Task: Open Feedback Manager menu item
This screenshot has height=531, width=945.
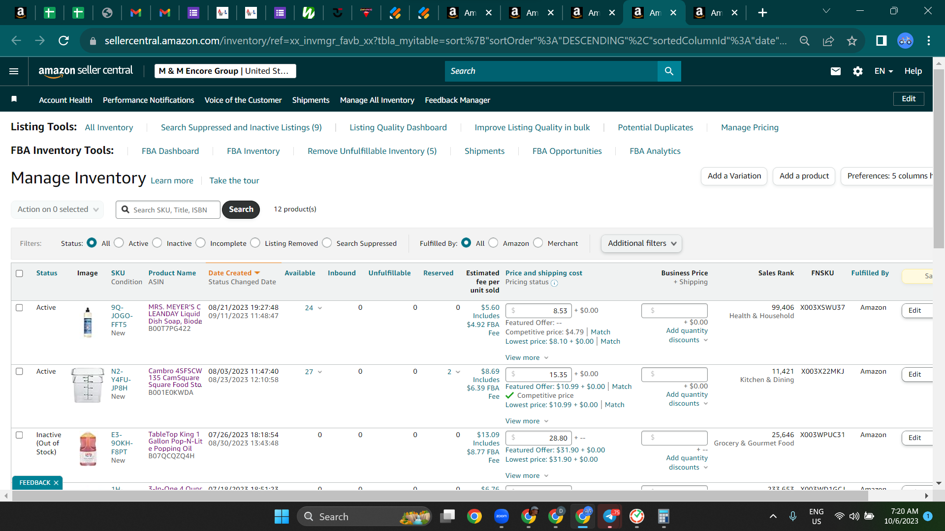Action: (457, 100)
